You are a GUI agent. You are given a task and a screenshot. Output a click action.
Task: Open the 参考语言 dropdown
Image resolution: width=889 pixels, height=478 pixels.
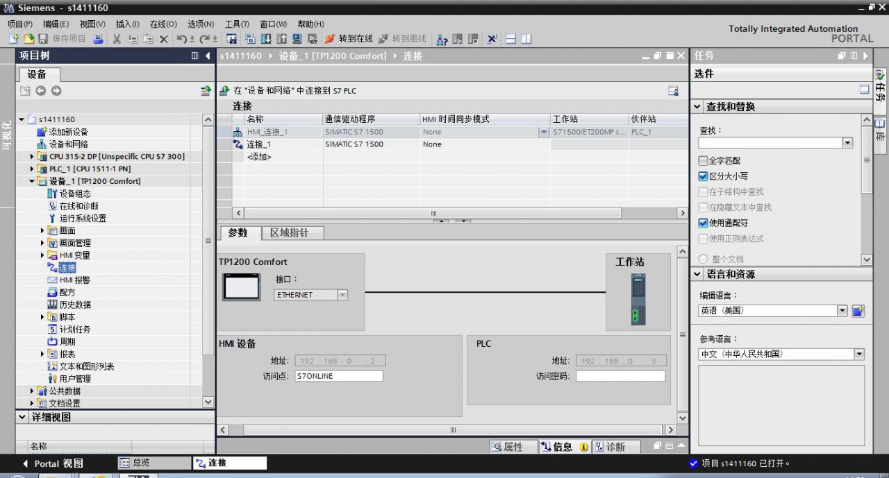[859, 354]
